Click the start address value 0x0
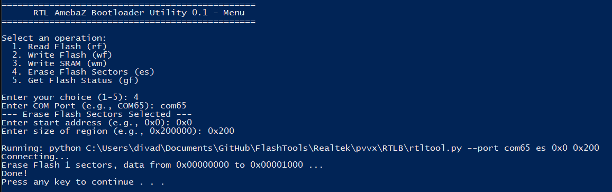 click(184, 123)
